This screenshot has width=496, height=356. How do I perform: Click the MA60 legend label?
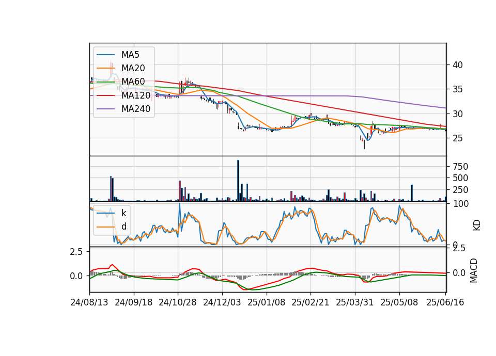133,82
